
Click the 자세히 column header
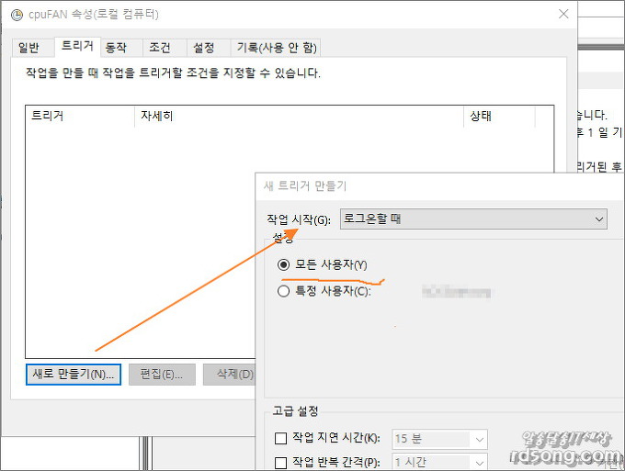coord(156,117)
